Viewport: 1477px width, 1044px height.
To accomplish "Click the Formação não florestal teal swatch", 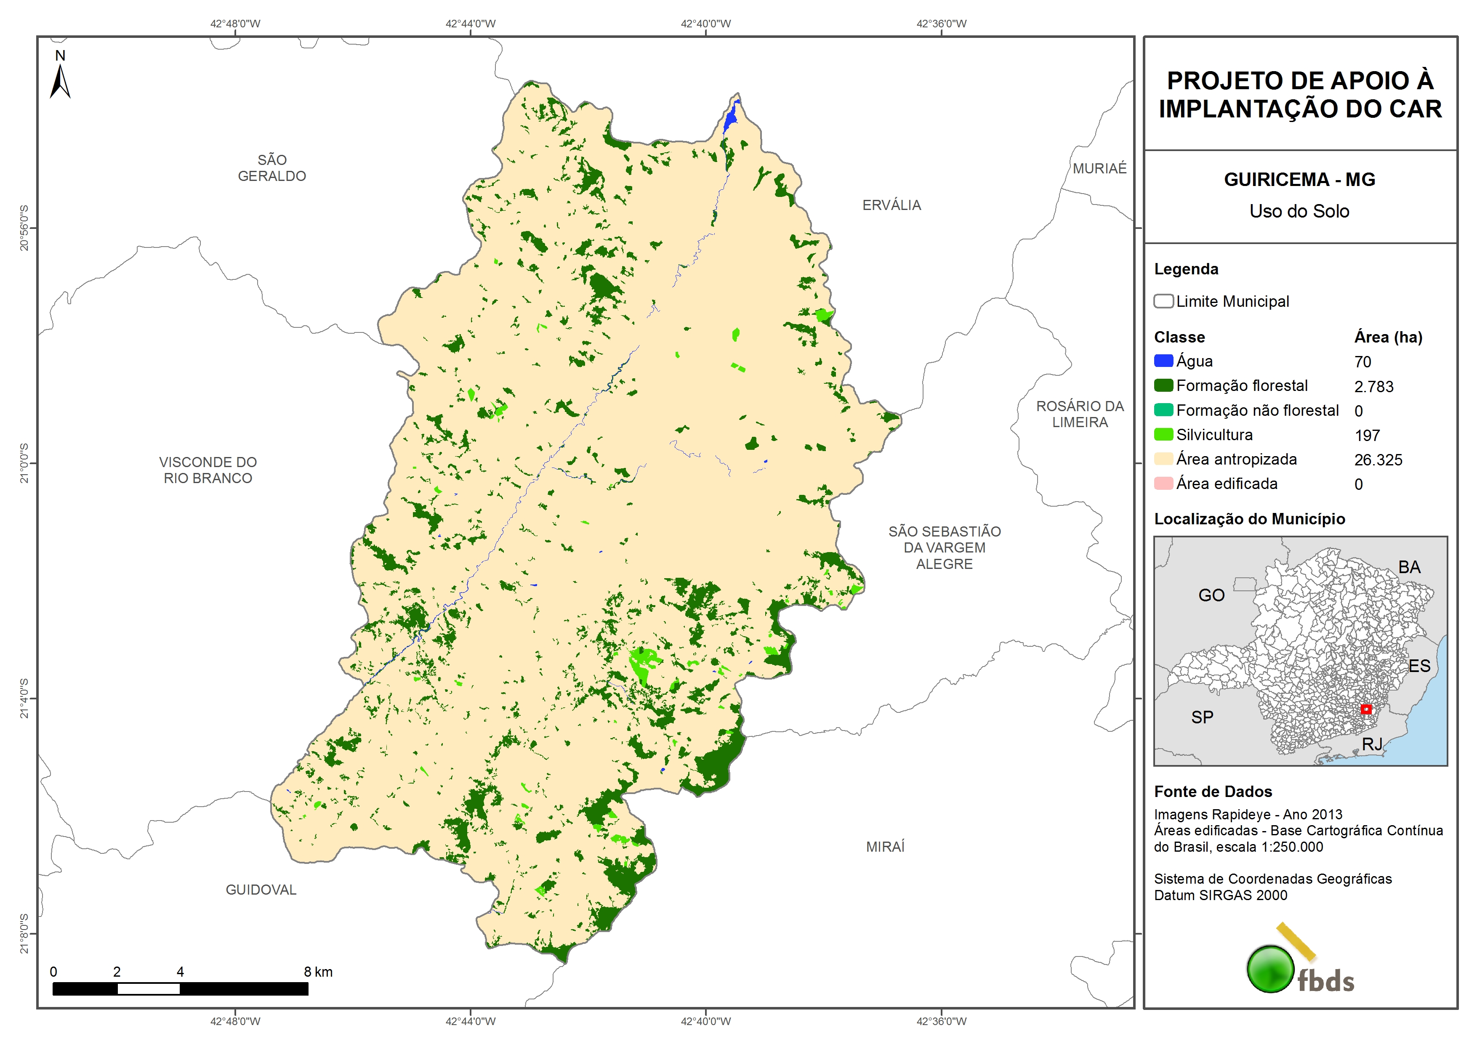I will [1163, 410].
